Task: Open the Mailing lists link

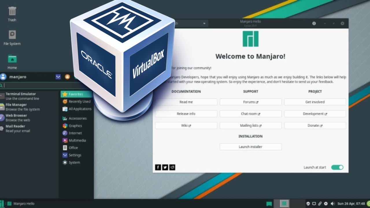Action: [251, 126]
